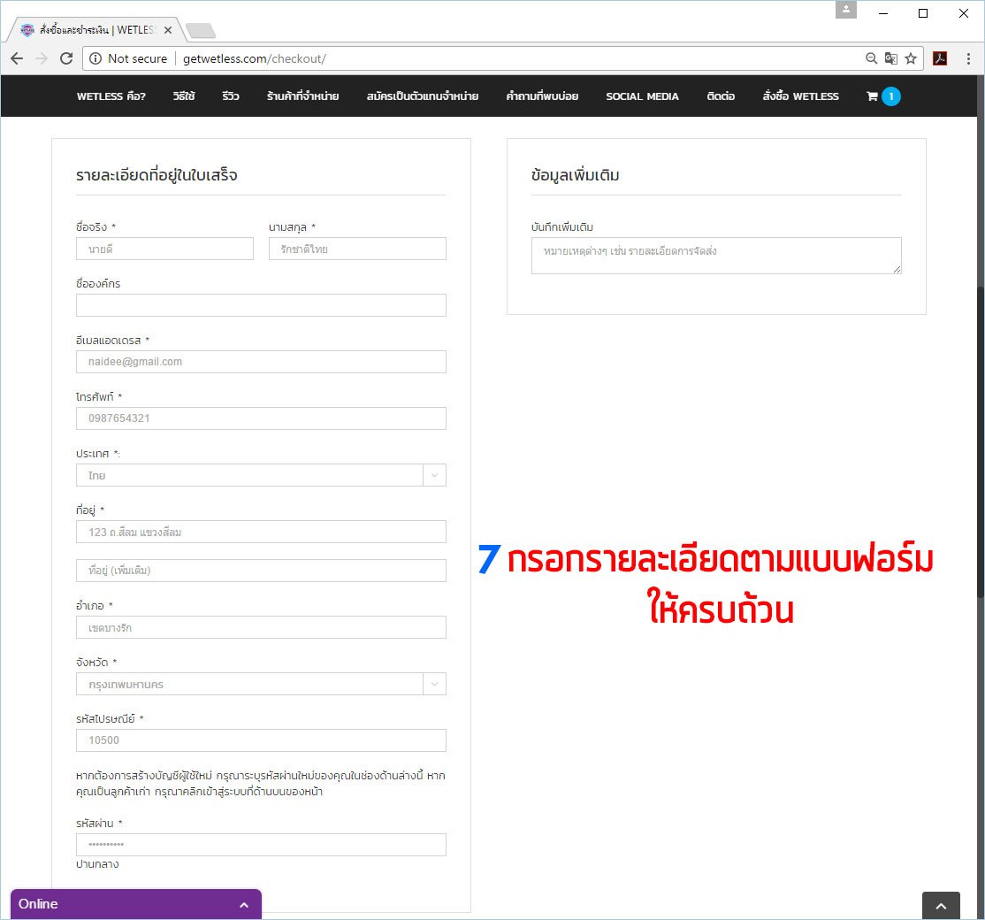Click the zoom magnifier icon in address bar
The width and height of the screenshot is (985, 920).
point(872,58)
